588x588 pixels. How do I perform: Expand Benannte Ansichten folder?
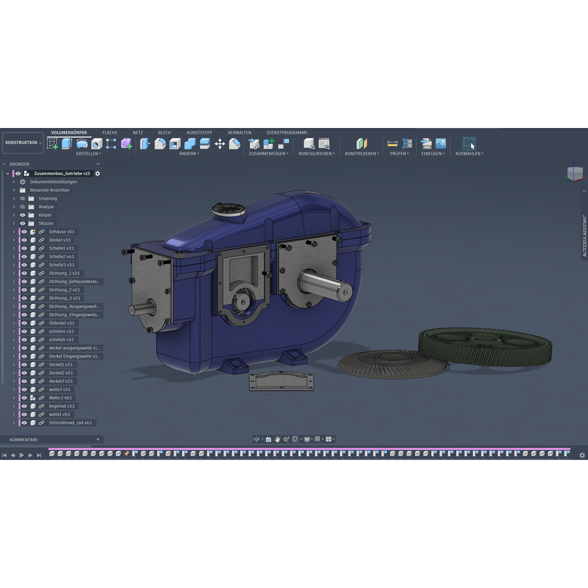coord(14,190)
